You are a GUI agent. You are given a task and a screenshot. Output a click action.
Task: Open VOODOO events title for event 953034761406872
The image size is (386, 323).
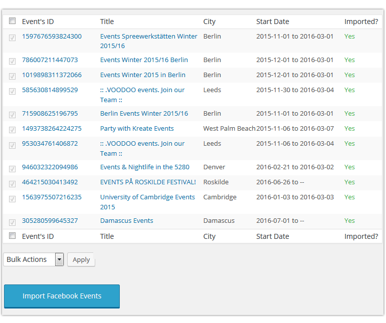pyautogui.click(x=142, y=148)
